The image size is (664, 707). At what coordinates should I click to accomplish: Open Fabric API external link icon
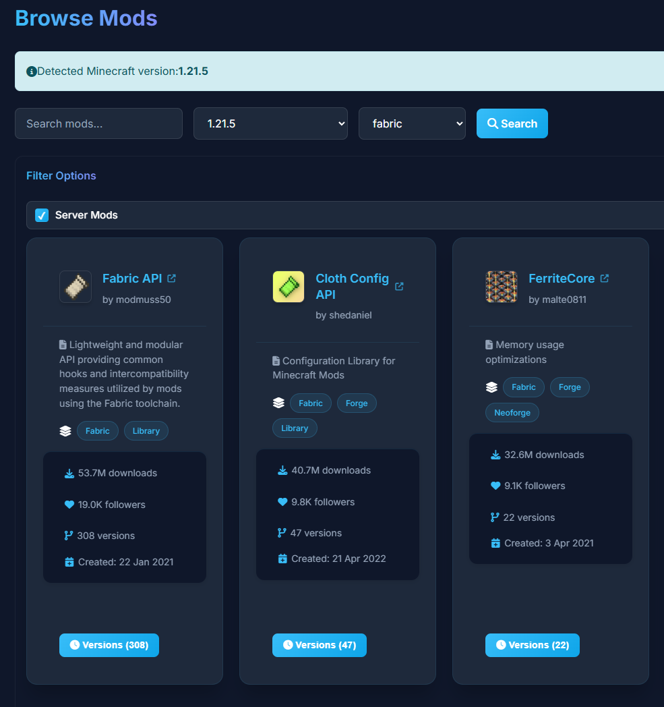(x=172, y=278)
